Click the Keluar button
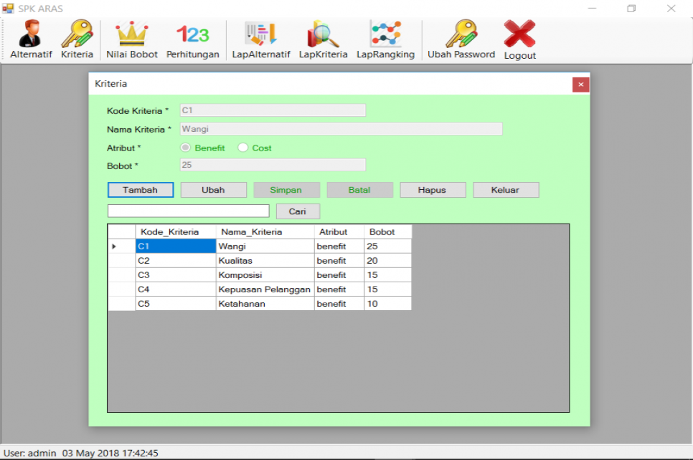Viewport: 693px width, 460px height. click(506, 190)
